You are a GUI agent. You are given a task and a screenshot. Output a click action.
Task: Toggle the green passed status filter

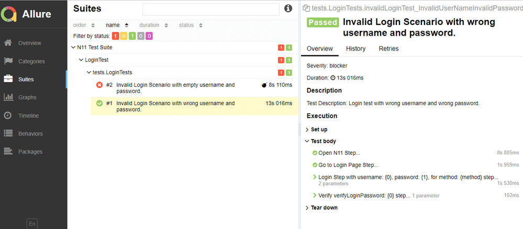(132, 36)
